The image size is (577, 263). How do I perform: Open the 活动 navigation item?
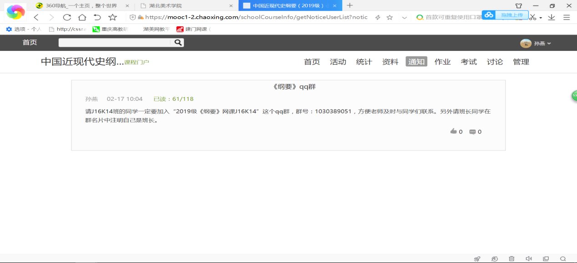[x=338, y=62]
